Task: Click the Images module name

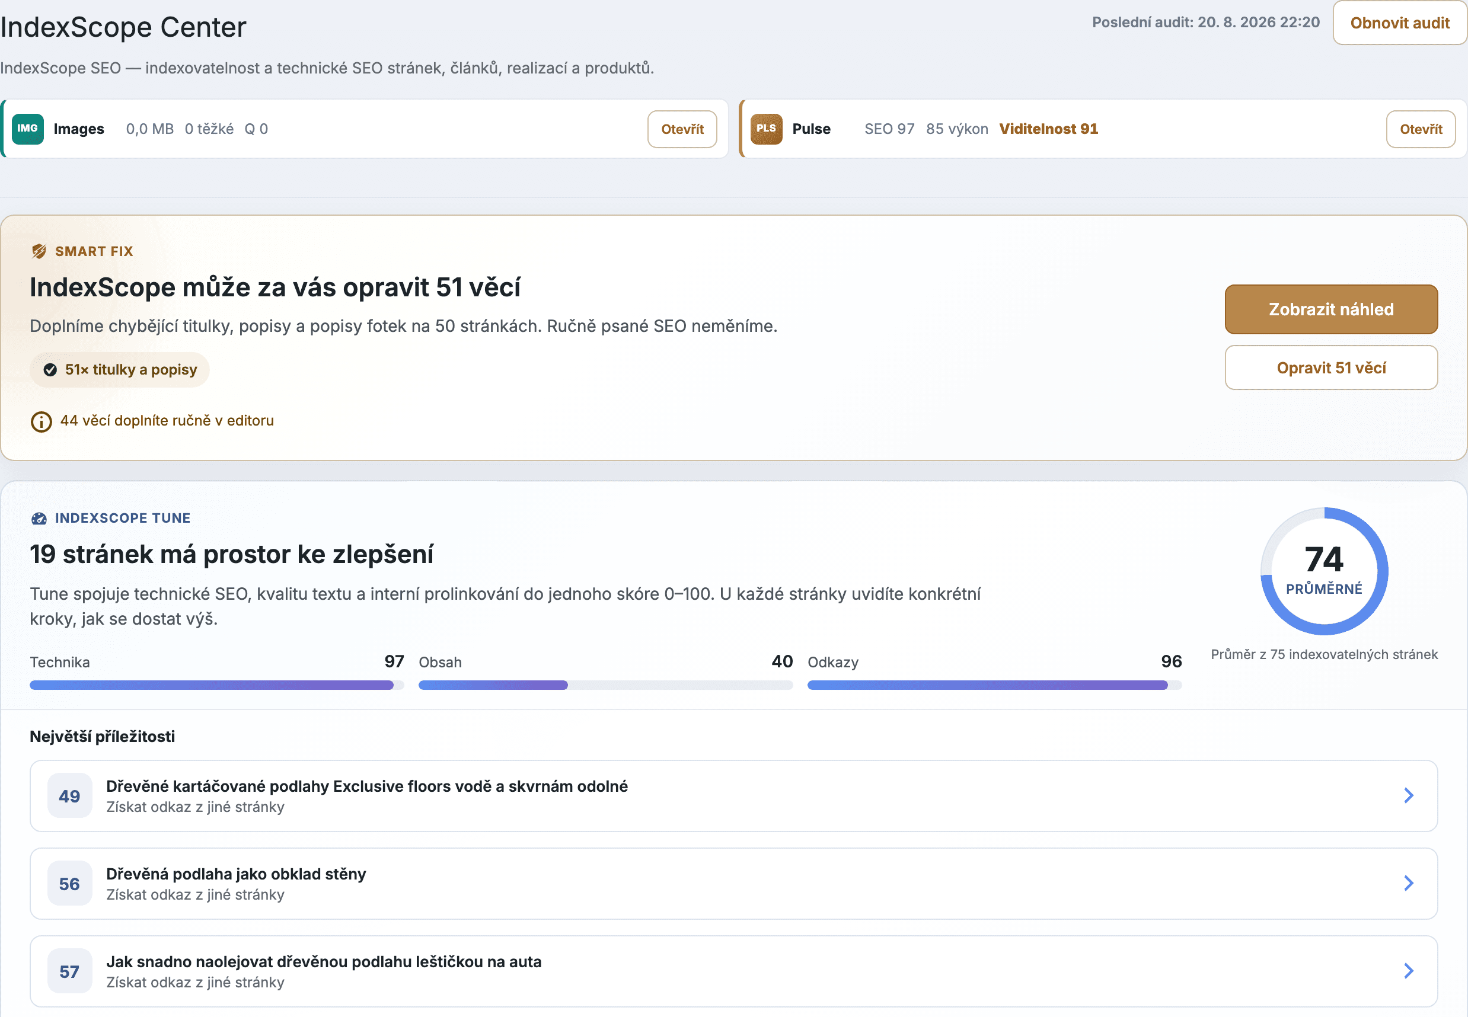Action: (x=78, y=129)
